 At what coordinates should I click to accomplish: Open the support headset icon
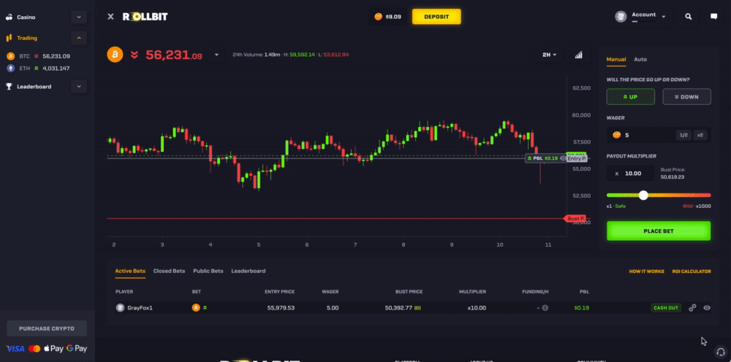721,351
